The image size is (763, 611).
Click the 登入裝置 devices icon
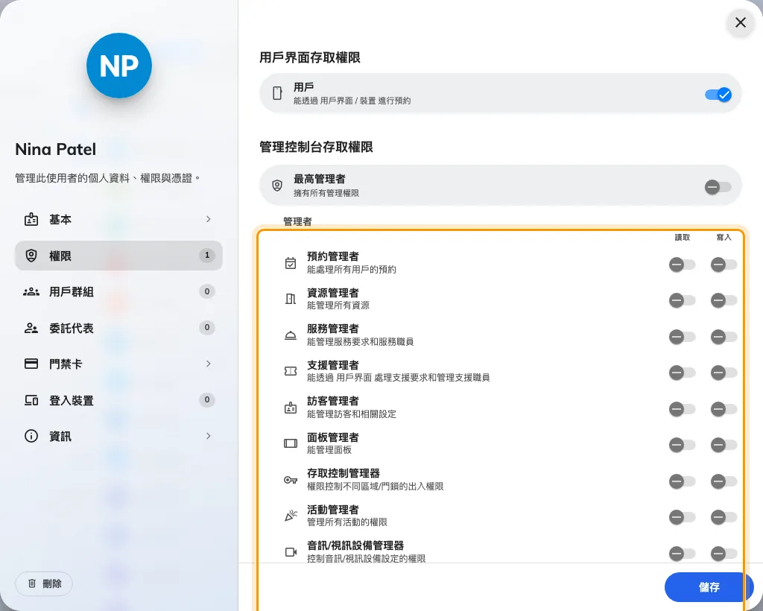coord(31,400)
